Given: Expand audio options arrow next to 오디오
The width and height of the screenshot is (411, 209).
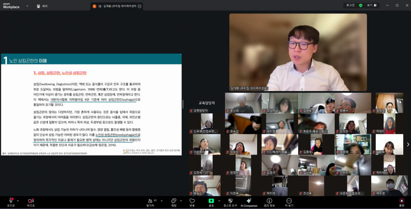Looking at the screenshot, I should tap(18, 200).
